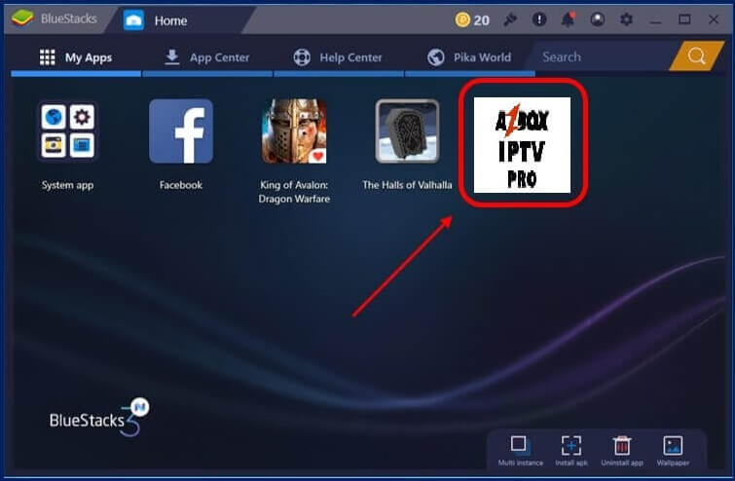Open the exclamation alert icon
Screen dimensions: 735x481
(539, 19)
